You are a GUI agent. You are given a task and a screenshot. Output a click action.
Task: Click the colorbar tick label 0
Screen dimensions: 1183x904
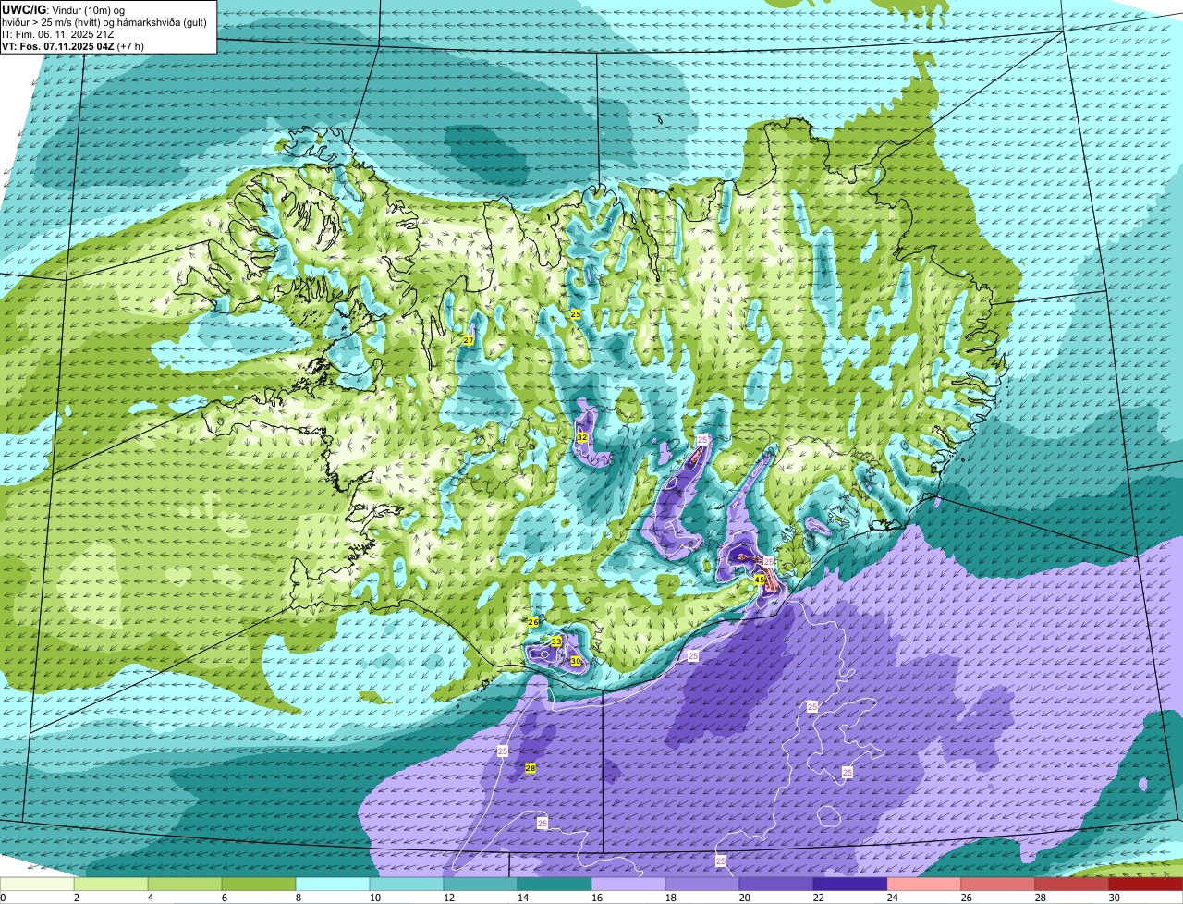[x=3, y=898]
